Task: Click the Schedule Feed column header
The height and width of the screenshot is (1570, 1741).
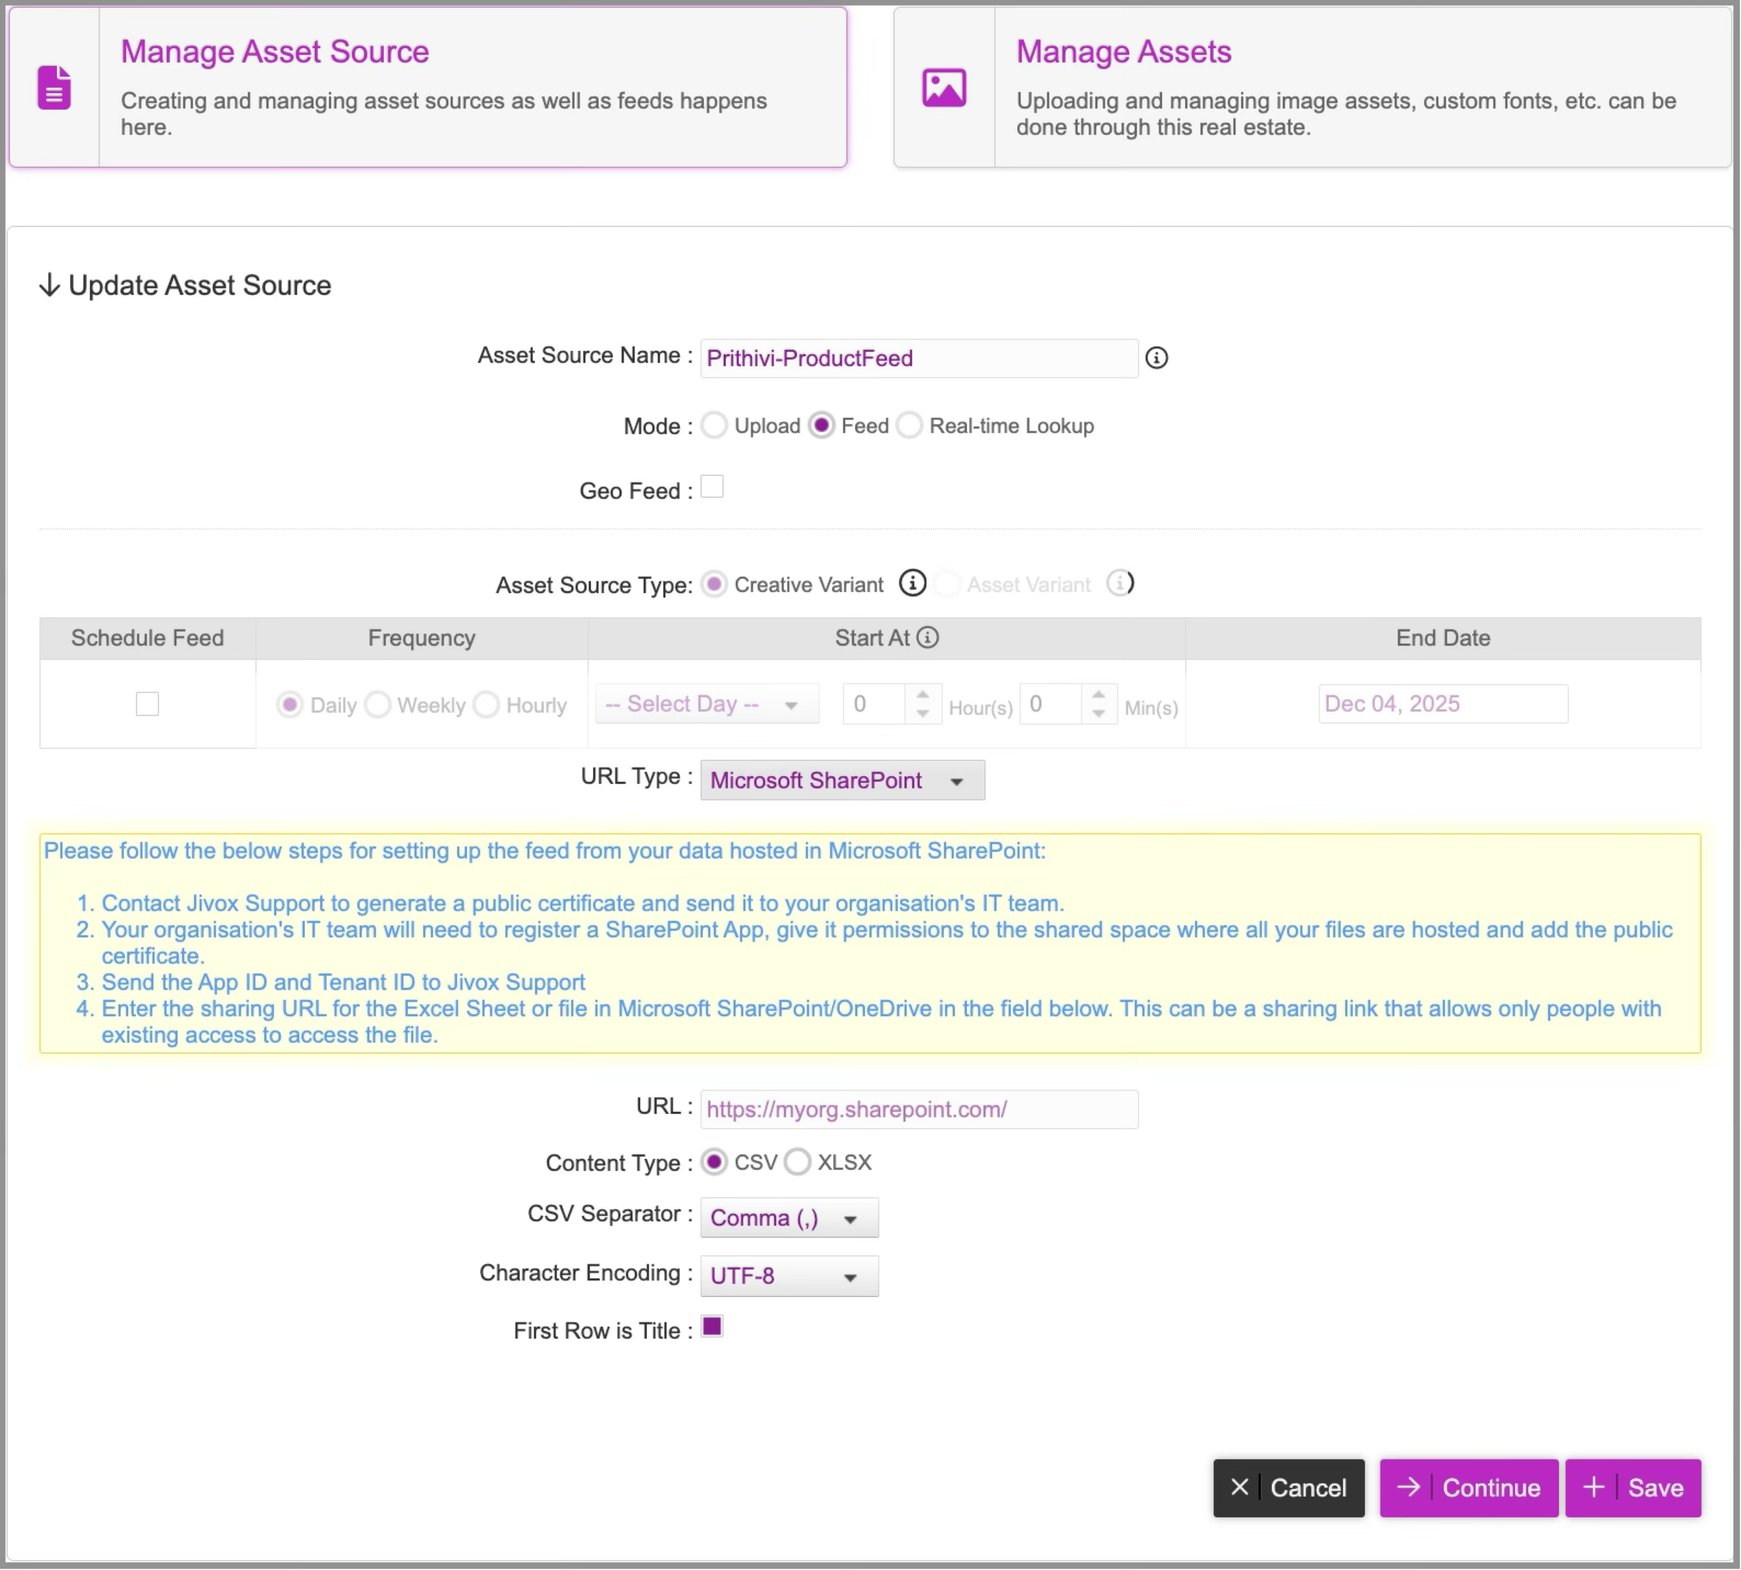Action: [x=147, y=638]
